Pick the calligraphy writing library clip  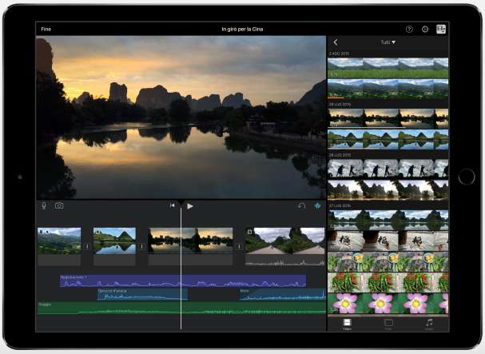pyautogui.click(x=388, y=241)
